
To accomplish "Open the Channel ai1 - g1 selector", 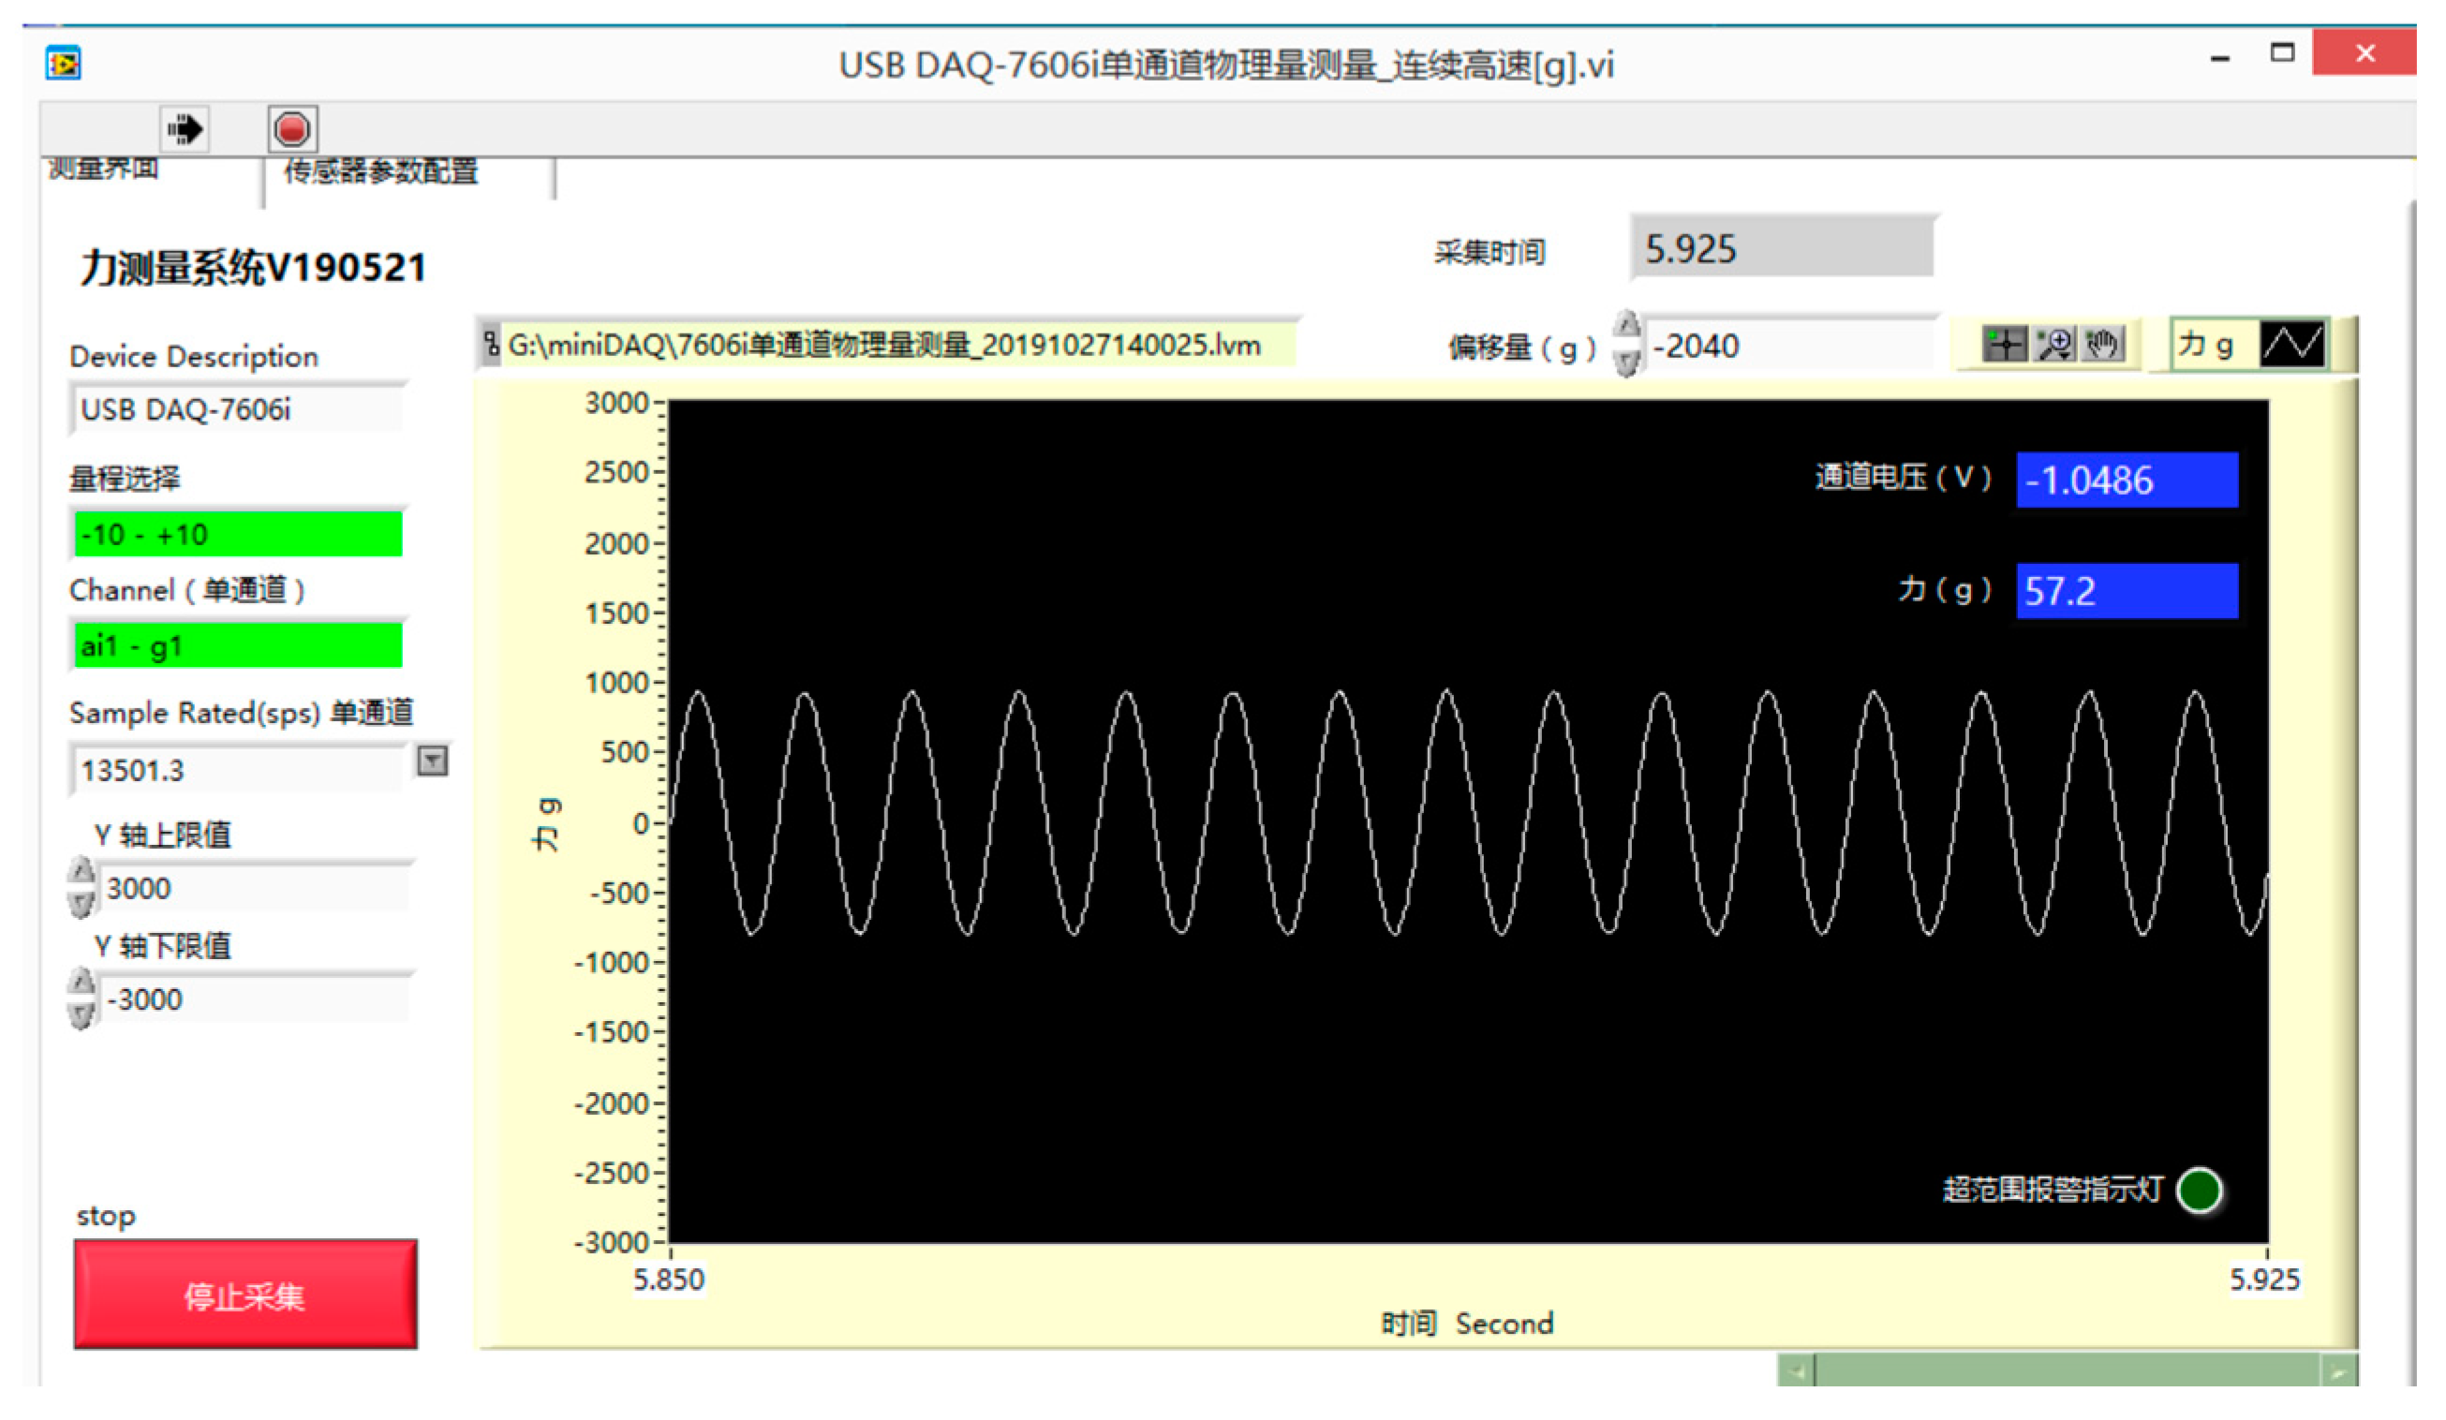I will pyautogui.click(x=238, y=646).
